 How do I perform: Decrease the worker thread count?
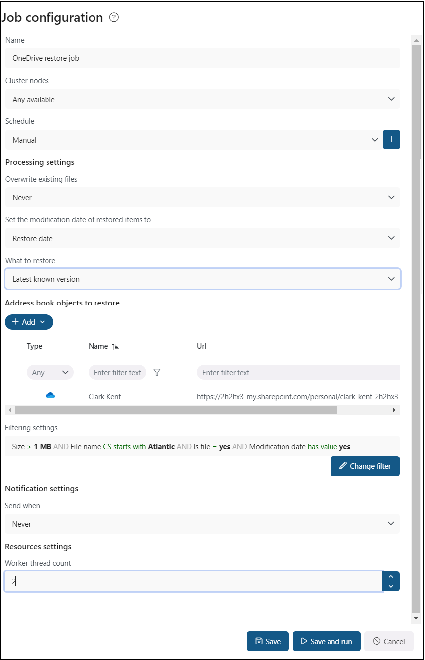tap(391, 586)
